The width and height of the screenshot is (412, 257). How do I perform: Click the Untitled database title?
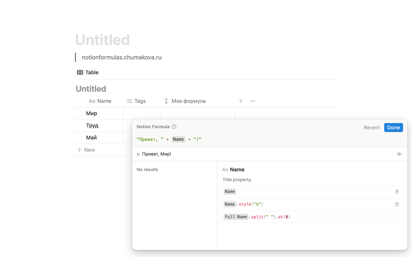click(x=91, y=89)
